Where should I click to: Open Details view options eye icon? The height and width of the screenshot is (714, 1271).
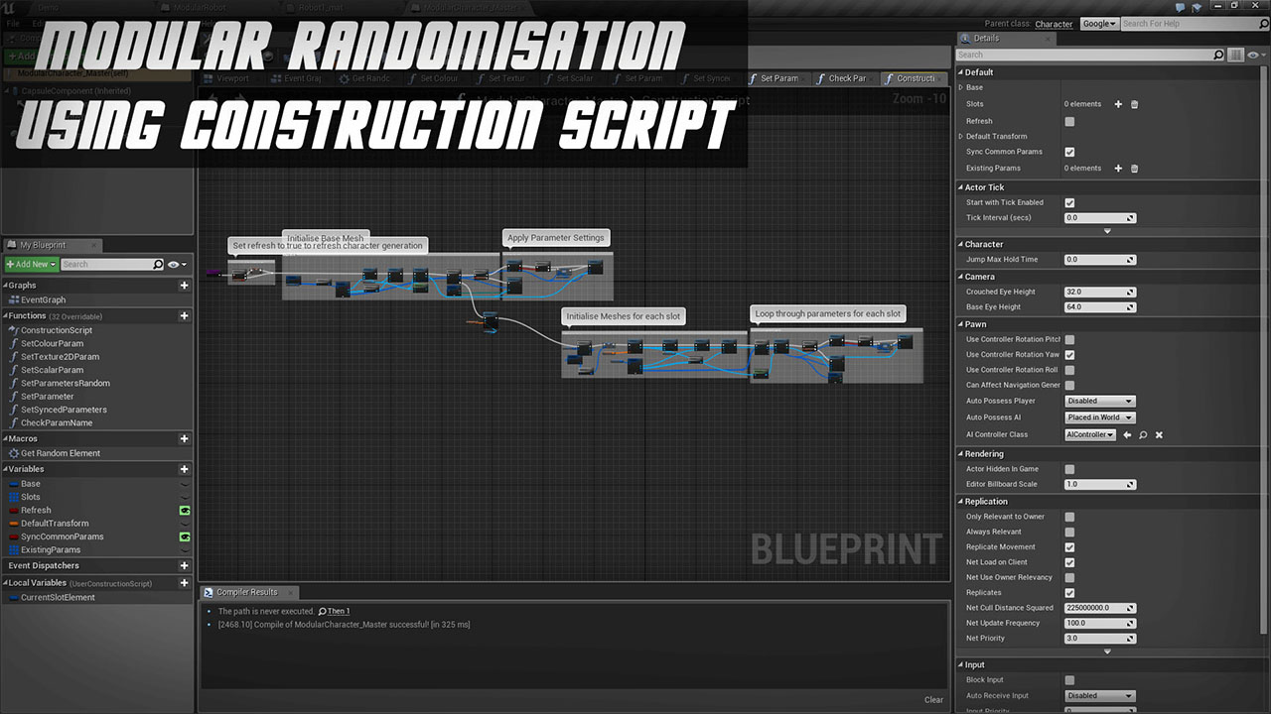click(1255, 56)
